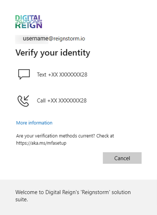This screenshot has width=157, height=215.
Task: Click the blurred part of the username
Action: point(32,40)
